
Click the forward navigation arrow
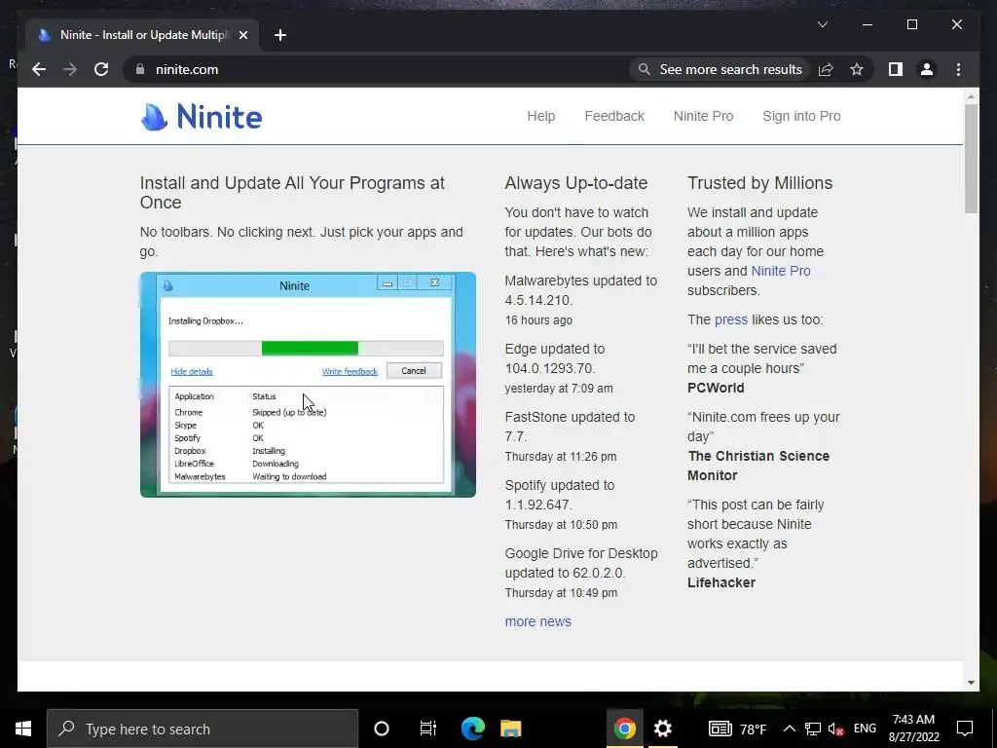70,69
